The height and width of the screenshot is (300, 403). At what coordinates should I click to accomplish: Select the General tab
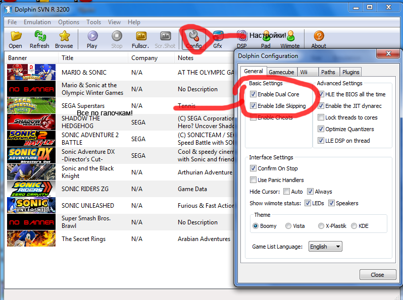[254, 71]
